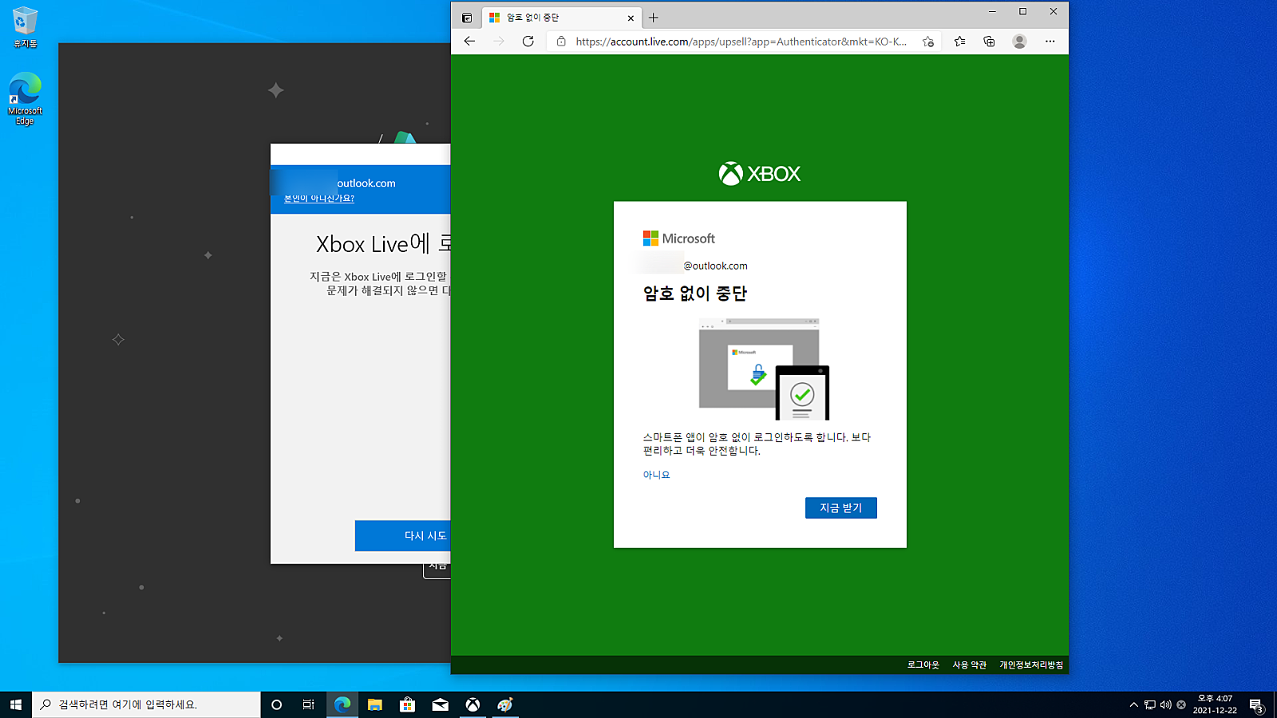The height and width of the screenshot is (718, 1277).
Task: Close the Edge browser window
Action: tap(1053, 12)
